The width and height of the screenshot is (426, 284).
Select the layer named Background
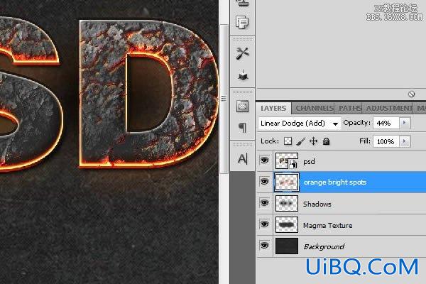[324, 247]
